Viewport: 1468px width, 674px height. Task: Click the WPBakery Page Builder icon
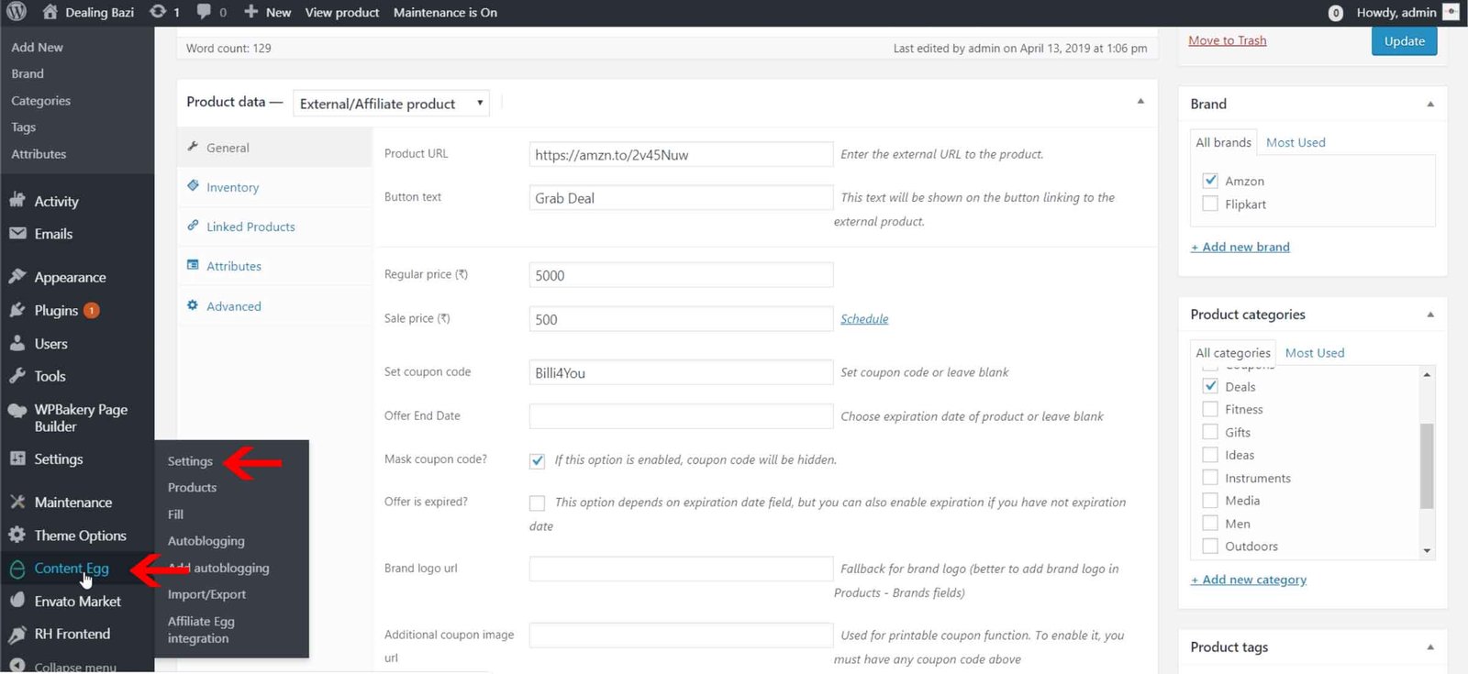(x=17, y=410)
